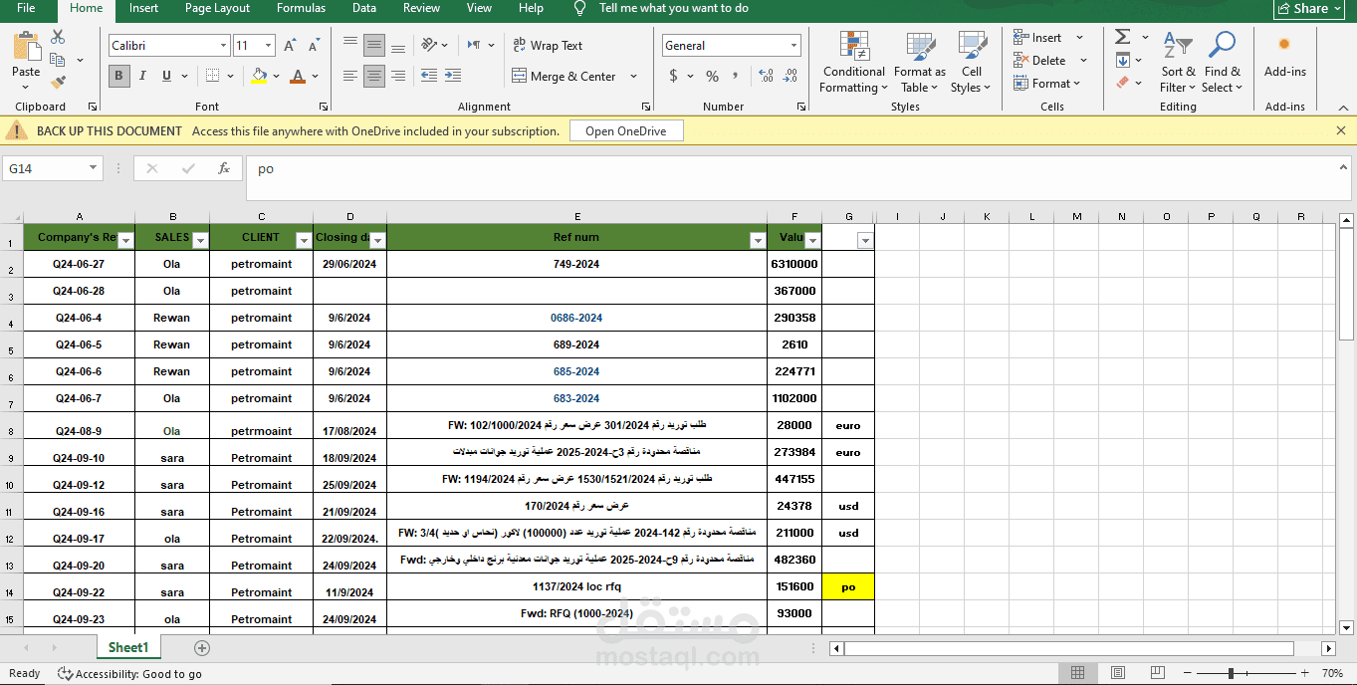1357x685 pixels.
Task: Open the Calibri font name dropdown
Action: 223,46
